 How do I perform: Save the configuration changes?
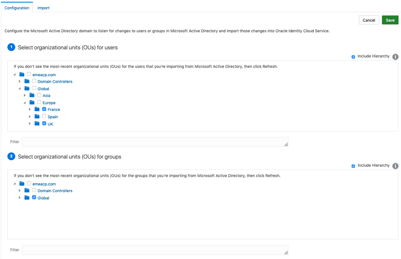[390, 20]
